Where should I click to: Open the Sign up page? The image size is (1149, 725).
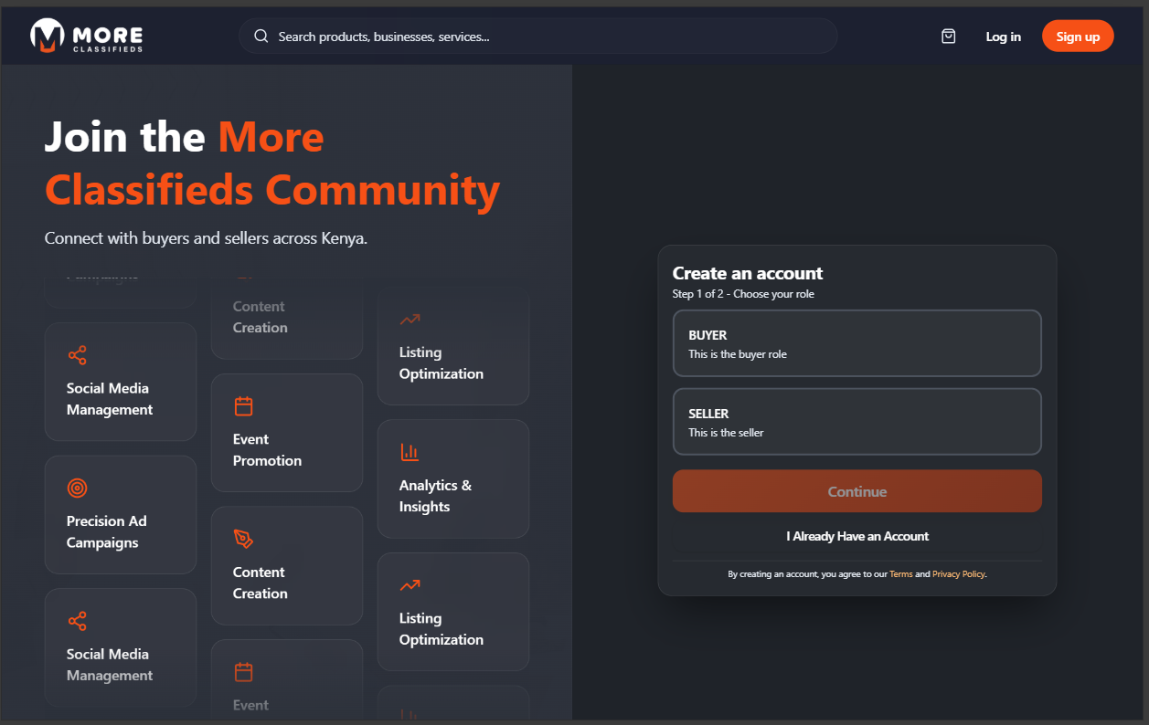coord(1077,36)
